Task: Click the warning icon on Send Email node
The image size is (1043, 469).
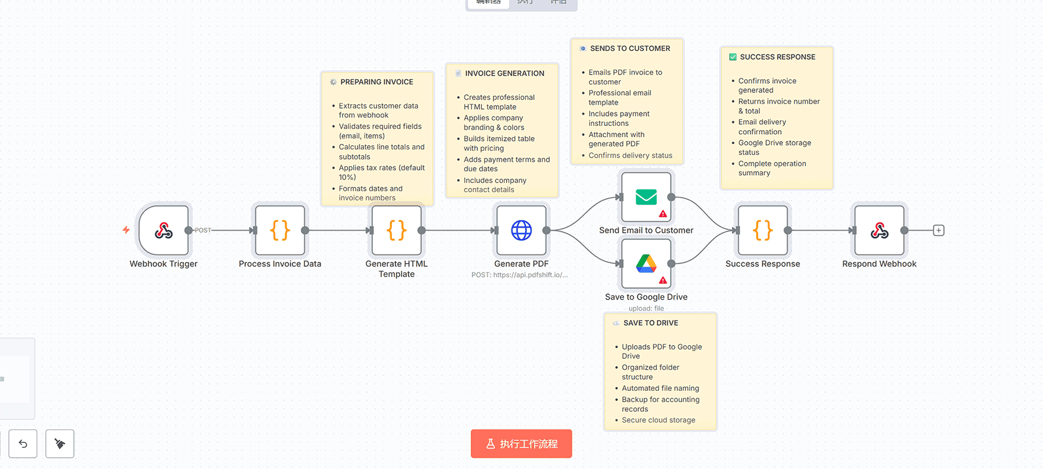Action: (663, 214)
